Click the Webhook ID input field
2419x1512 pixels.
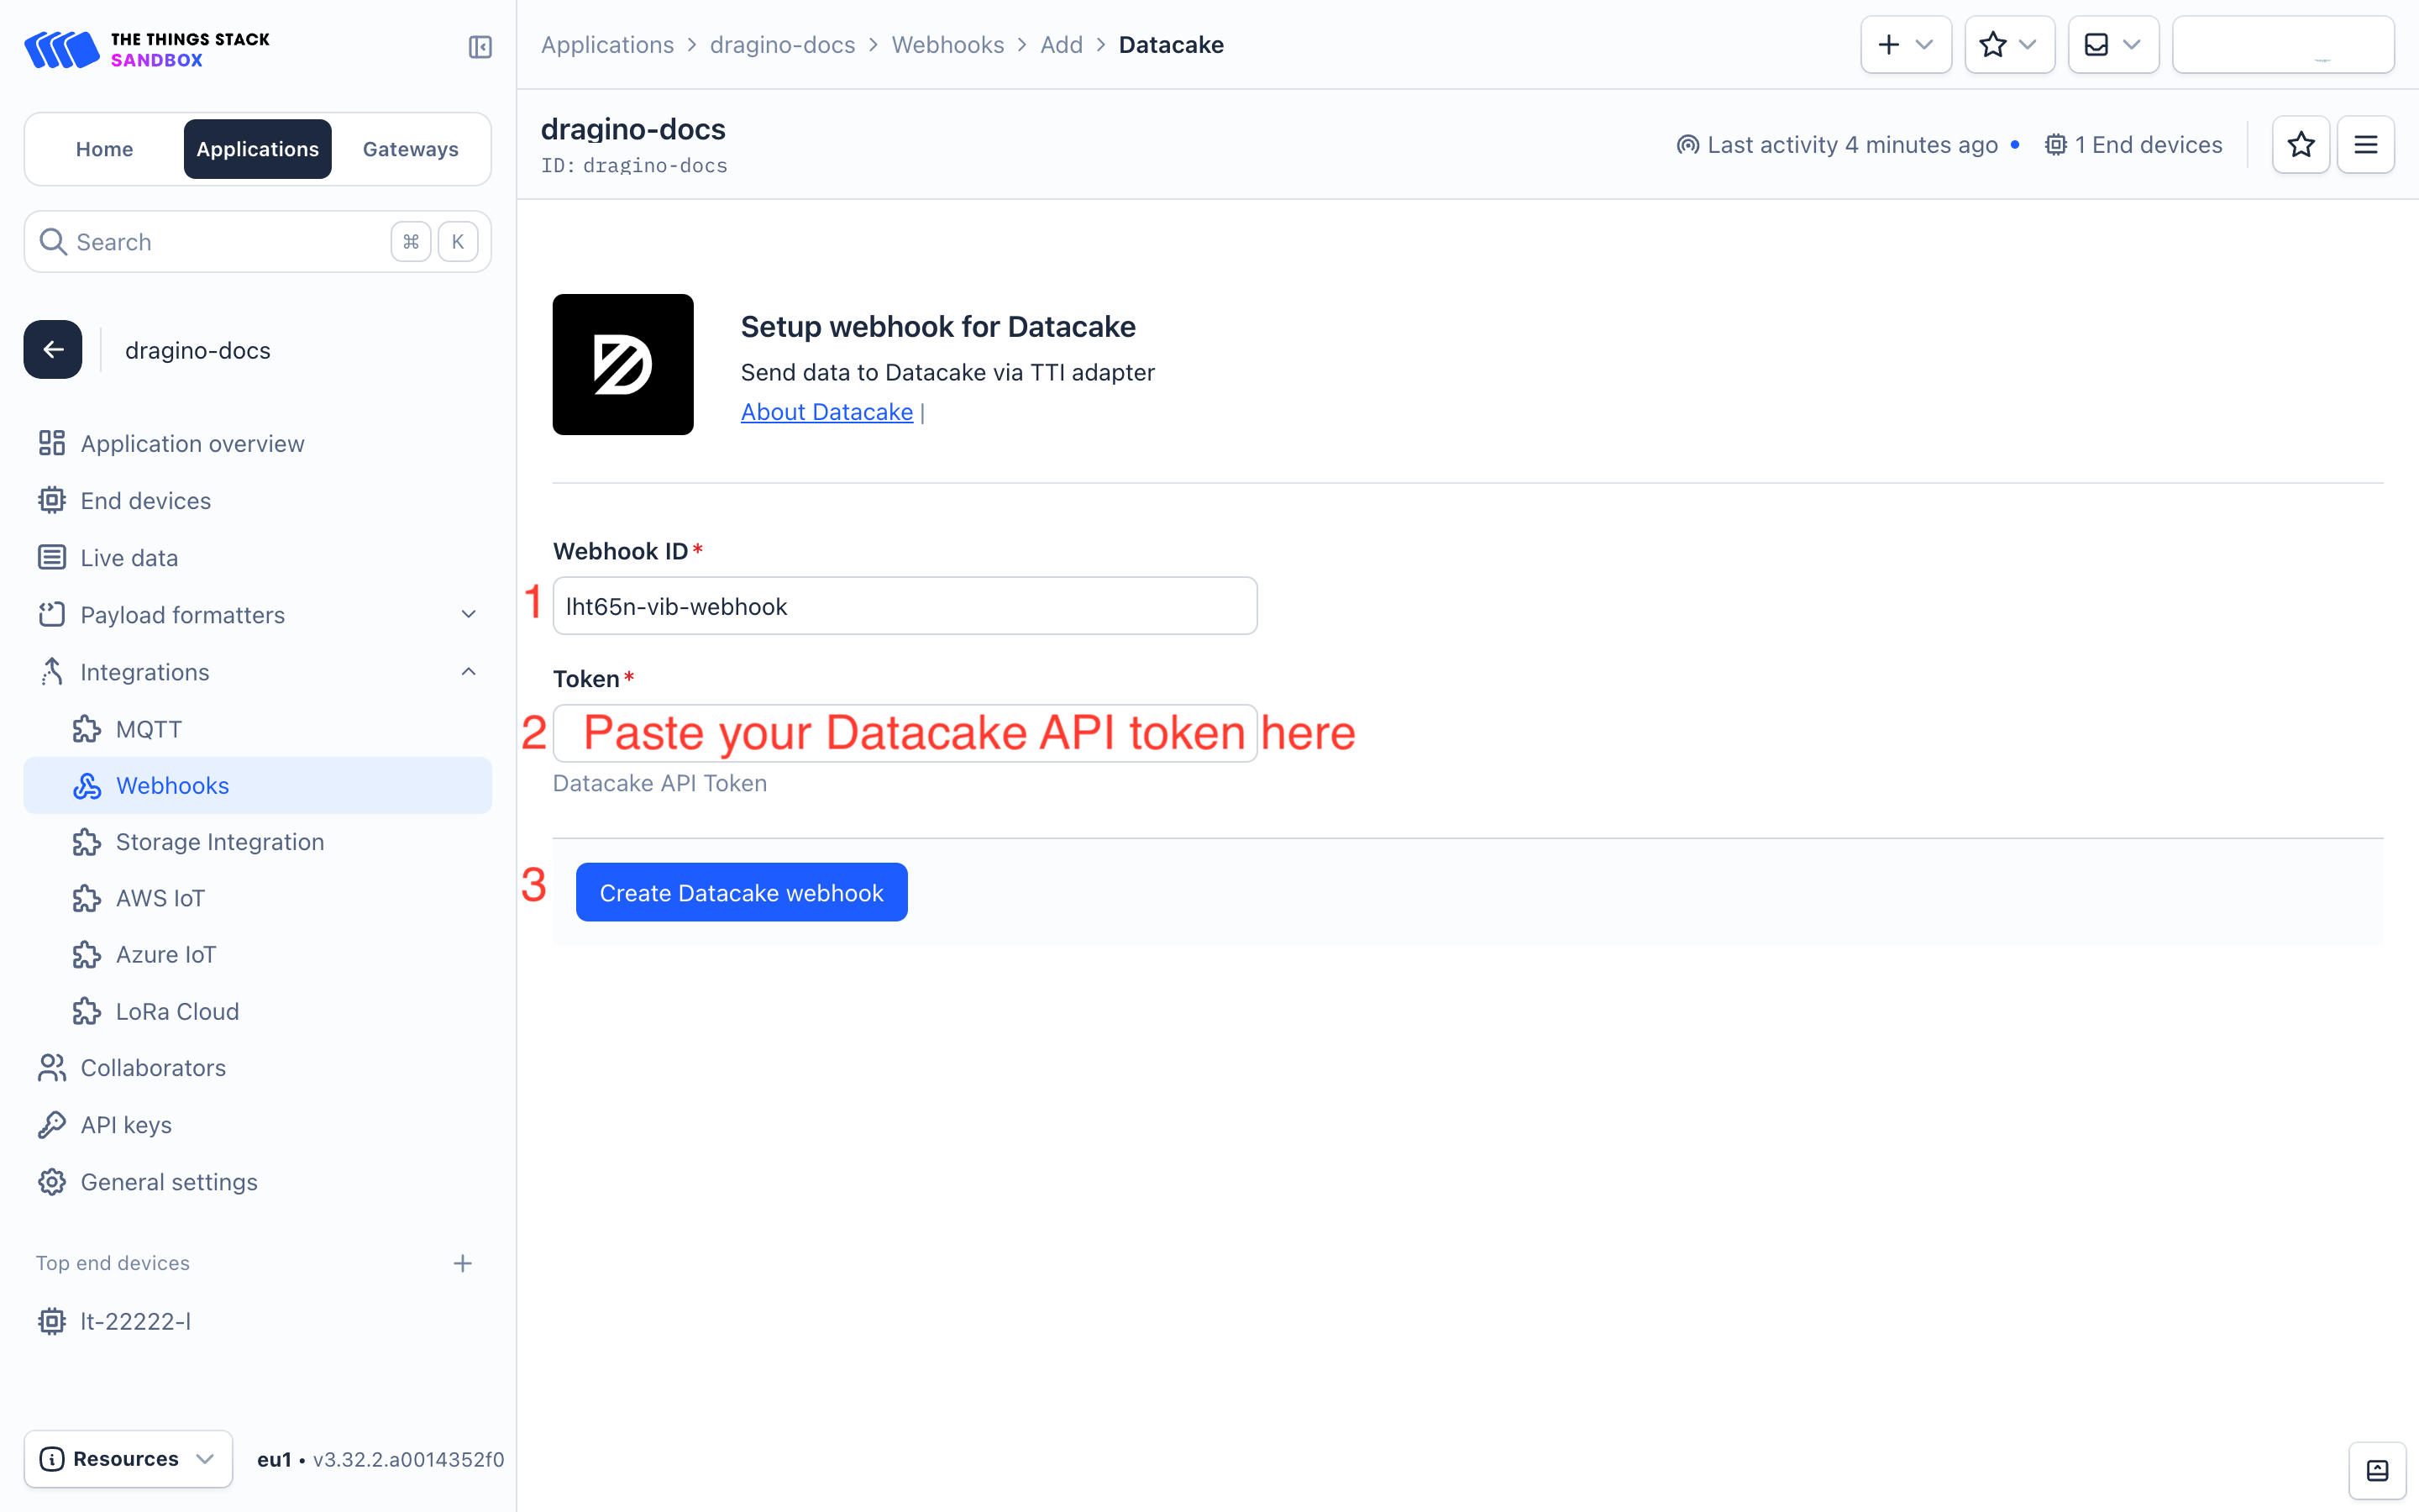tap(905, 606)
